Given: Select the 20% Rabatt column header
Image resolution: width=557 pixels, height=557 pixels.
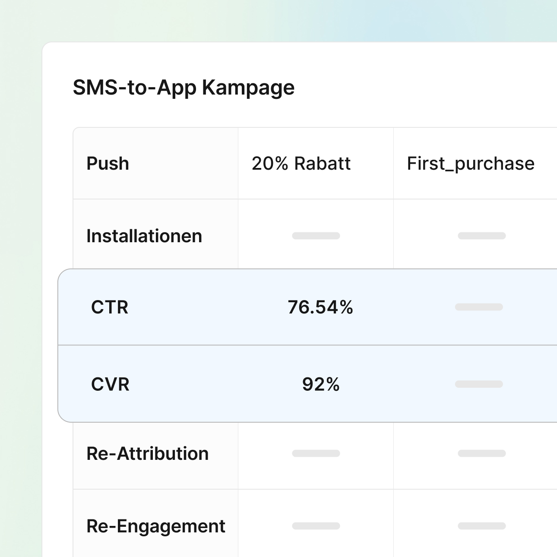Looking at the screenshot, I should (x=301, y=164).
